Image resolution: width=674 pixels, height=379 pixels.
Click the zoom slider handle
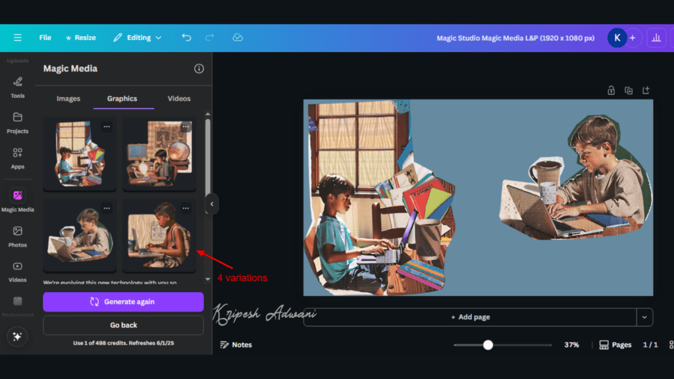pyautogui.click(x=487, y=344)
